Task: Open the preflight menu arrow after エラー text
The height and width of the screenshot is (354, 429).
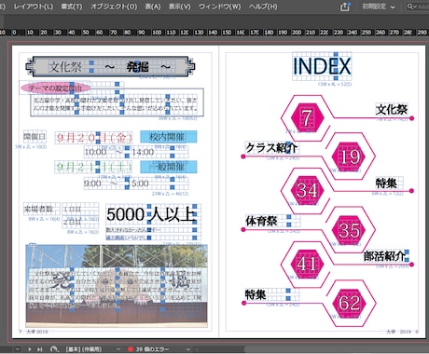Action: click(188, 349)
